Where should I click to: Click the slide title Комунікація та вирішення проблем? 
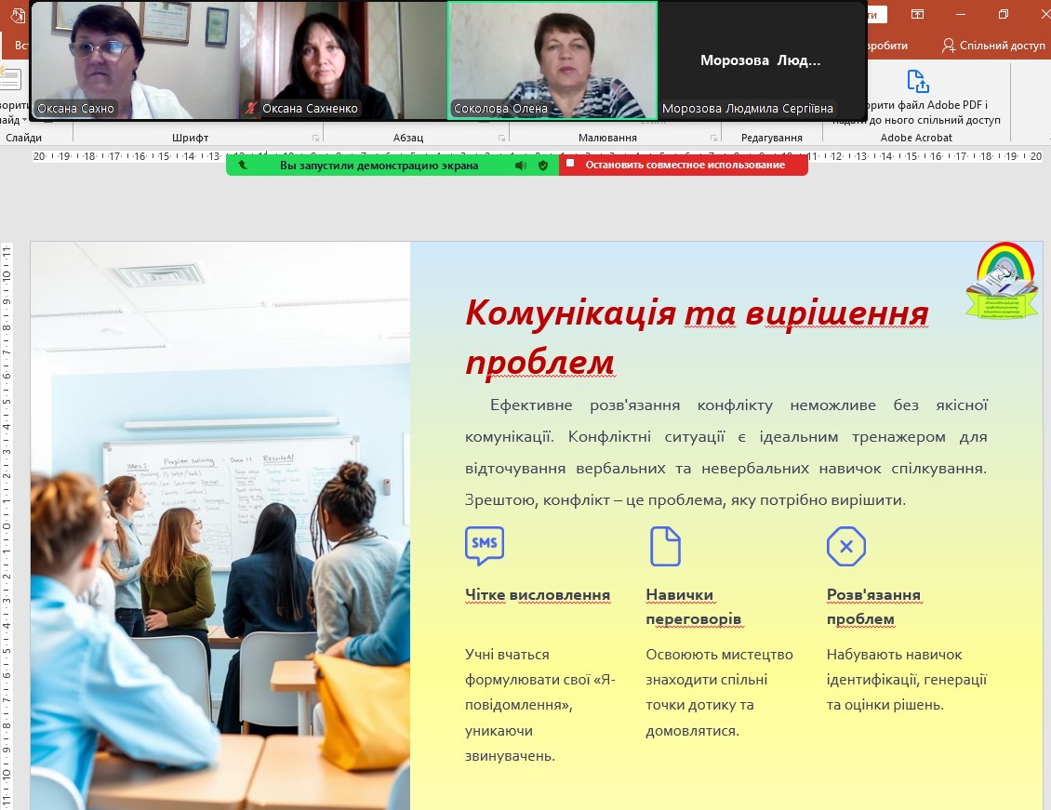[x=696, y=337]
